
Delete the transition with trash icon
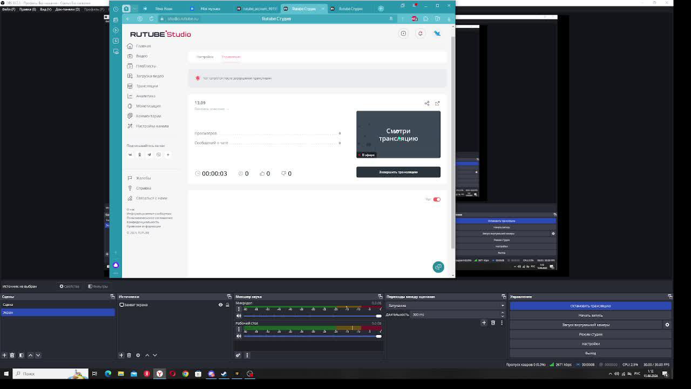click(493, 323)
